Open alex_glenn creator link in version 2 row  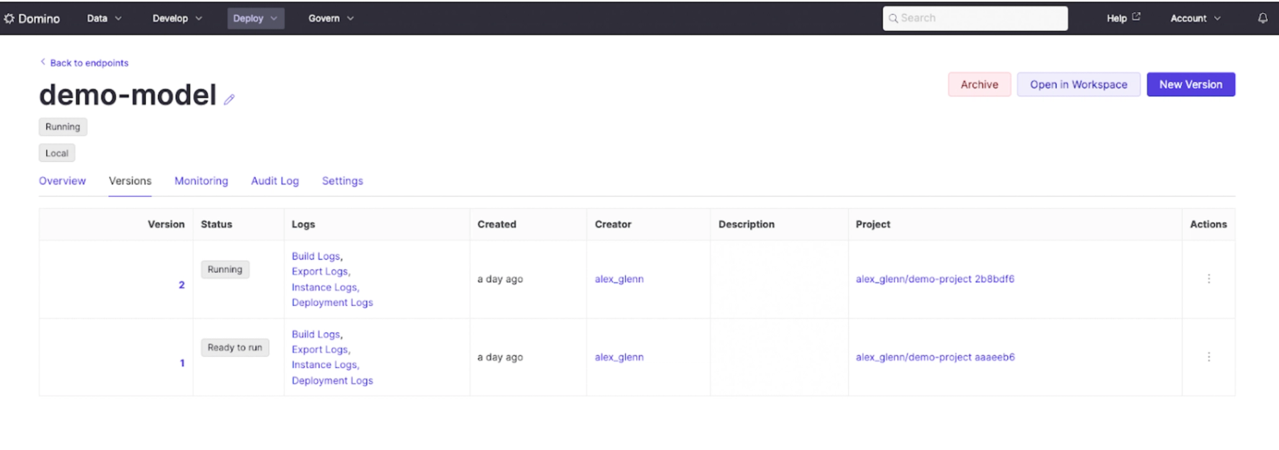619,279
